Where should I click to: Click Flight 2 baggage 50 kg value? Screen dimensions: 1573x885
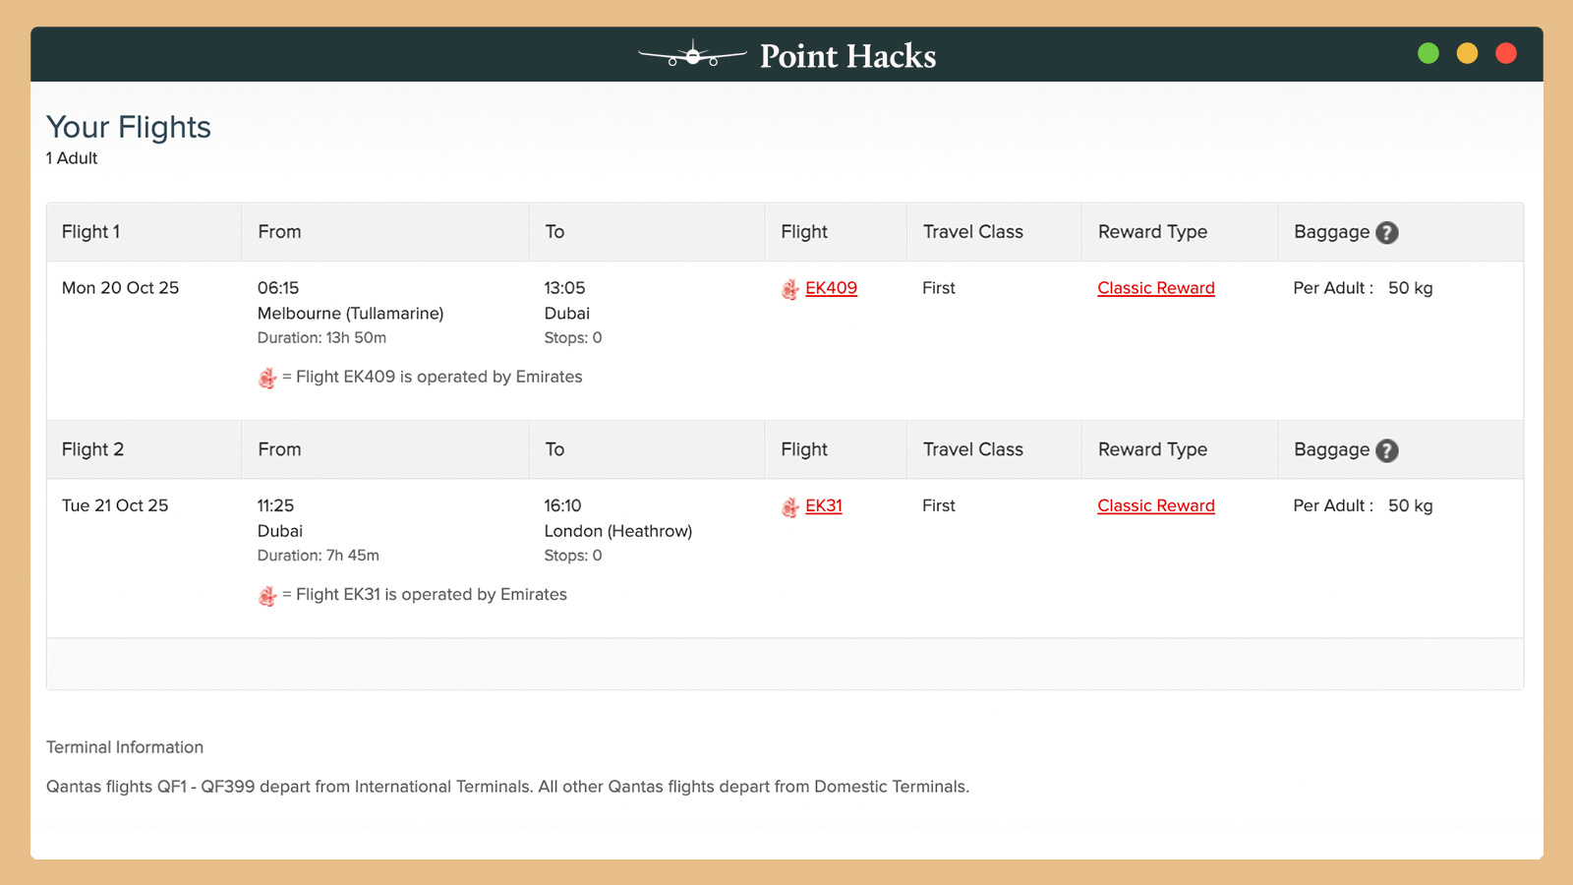[x=1410, y=505]
